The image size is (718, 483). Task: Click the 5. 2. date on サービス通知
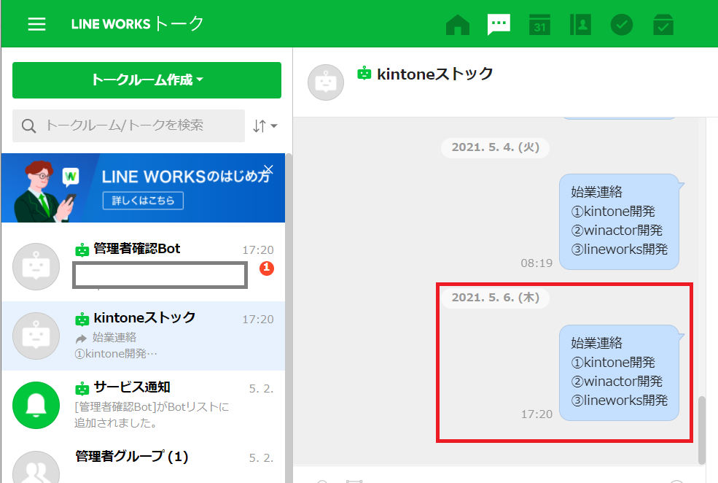[261, 389]
